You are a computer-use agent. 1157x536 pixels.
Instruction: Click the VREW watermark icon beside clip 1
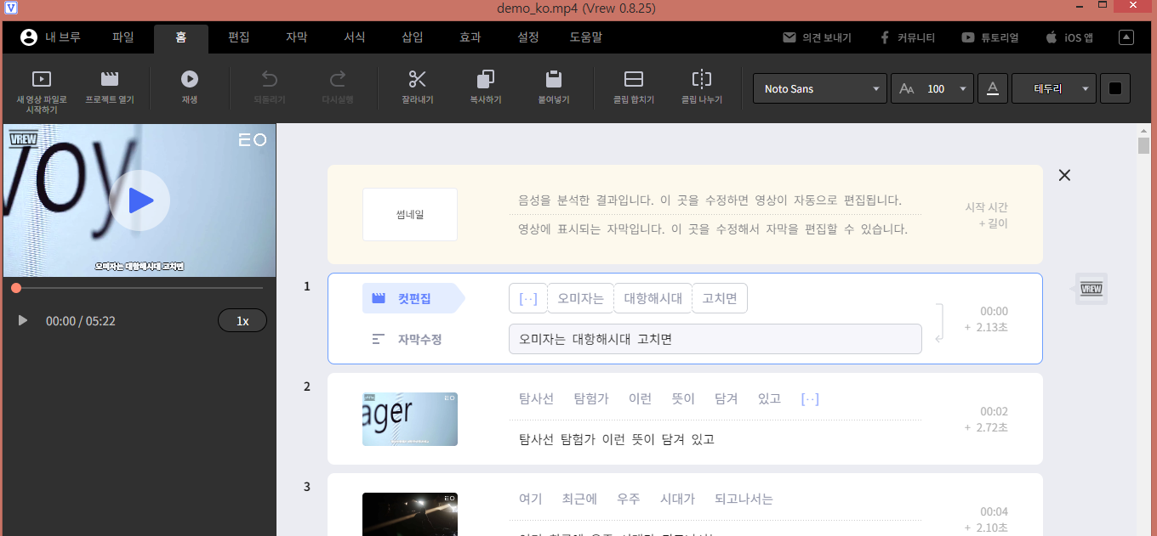1091,289
